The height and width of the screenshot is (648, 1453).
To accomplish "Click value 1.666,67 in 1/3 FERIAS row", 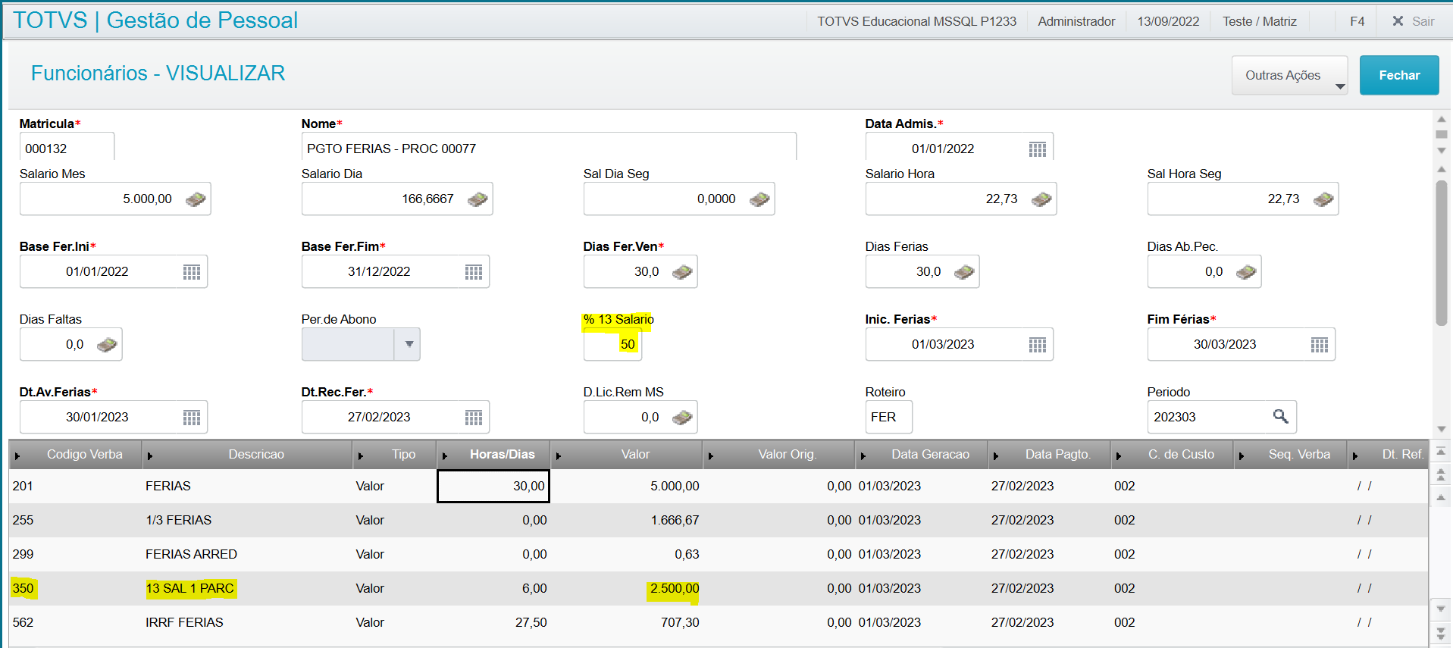I will 675,520.
